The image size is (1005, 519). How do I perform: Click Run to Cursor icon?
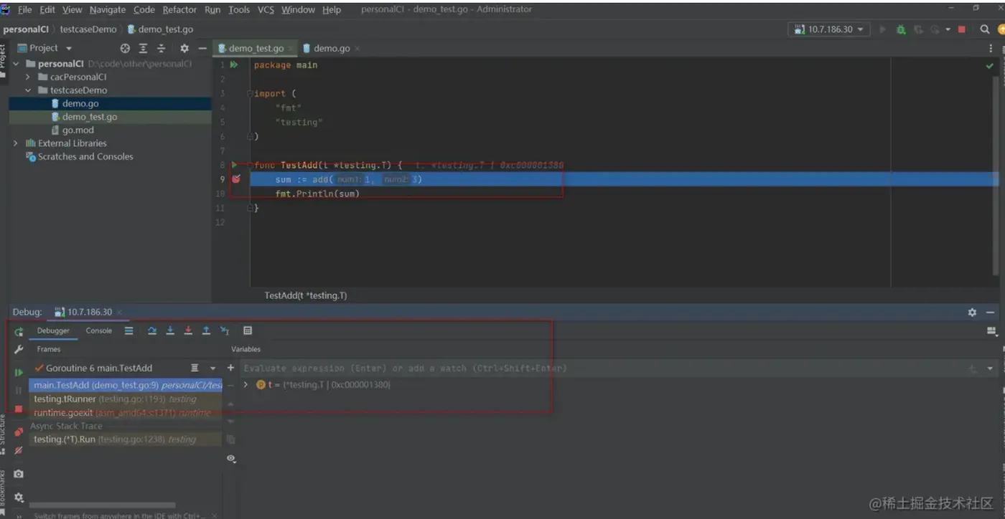(x=225, y=330)
